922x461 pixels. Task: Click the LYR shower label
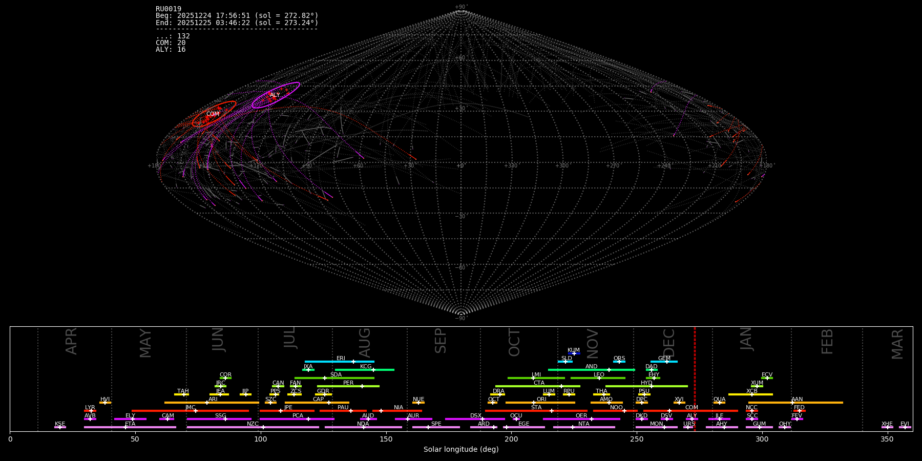tap(90, 407)
